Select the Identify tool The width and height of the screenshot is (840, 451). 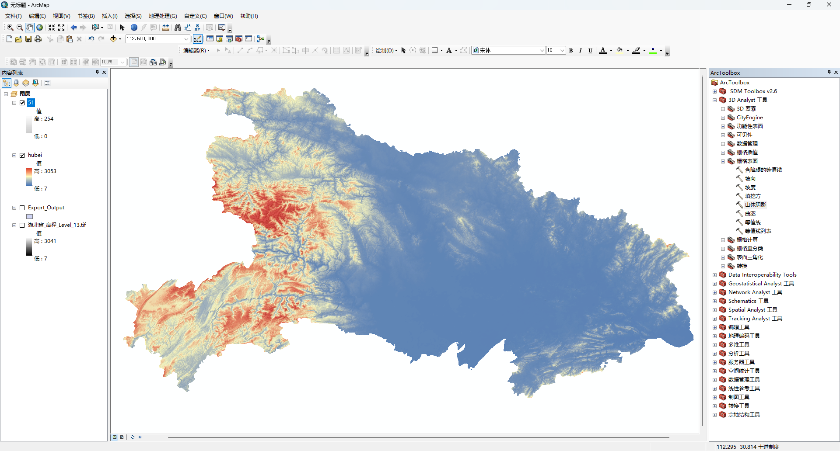[x=134, y=28]
